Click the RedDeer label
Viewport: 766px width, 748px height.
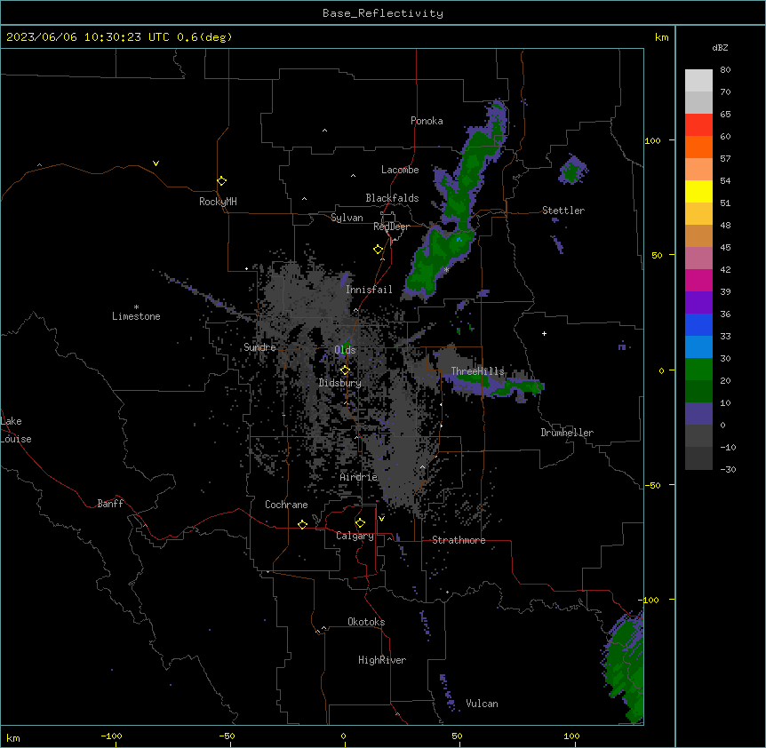pyautogui.click(x=391, y=227)
